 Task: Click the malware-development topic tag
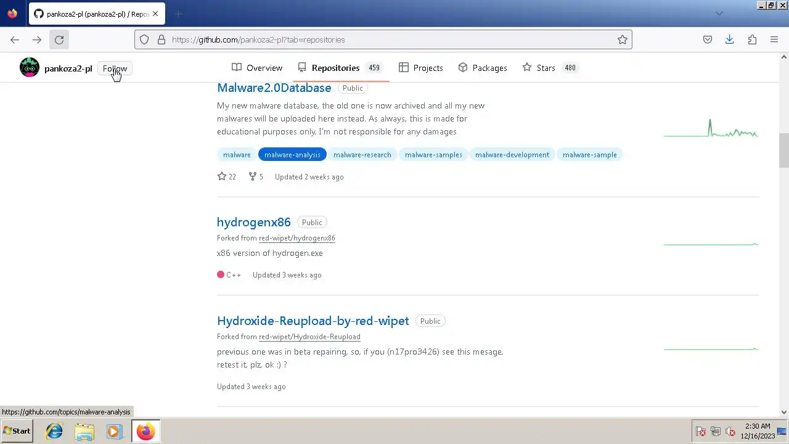coord(512,155)
